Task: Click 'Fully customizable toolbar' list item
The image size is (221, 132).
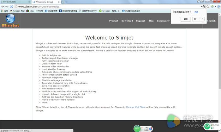Action: 55,61
